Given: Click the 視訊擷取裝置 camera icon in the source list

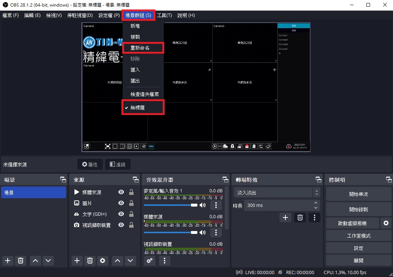Looking at the screenshot, I should (77, 225).
